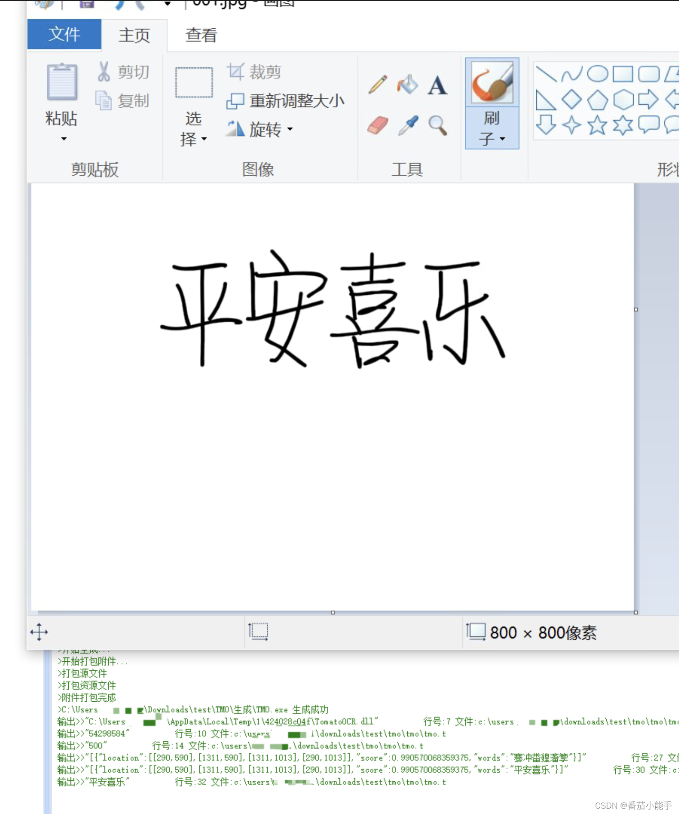
Task: Switch to the 查看 ribbon tab
Action: pos(201,35)
